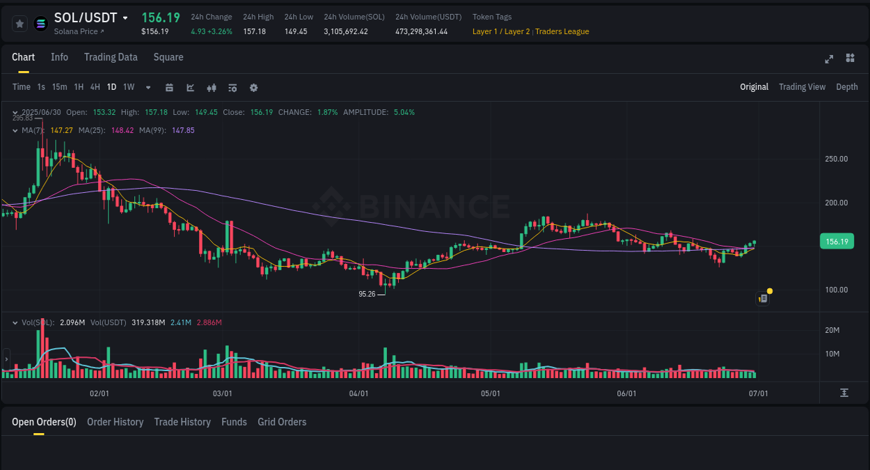Open the technical indicators icon
This screenshot has width=870, height=470.
[x=232, y=87]
